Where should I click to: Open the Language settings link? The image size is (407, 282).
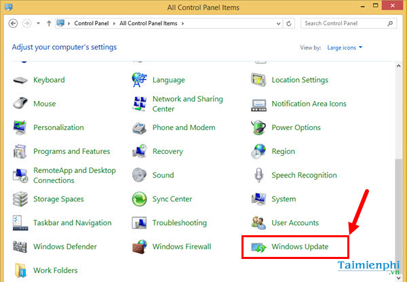click(168, 80)
